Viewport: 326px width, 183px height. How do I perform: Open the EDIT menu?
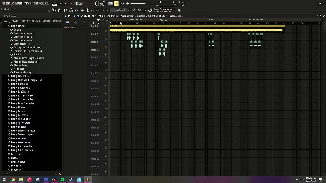(x=8, y=4)
